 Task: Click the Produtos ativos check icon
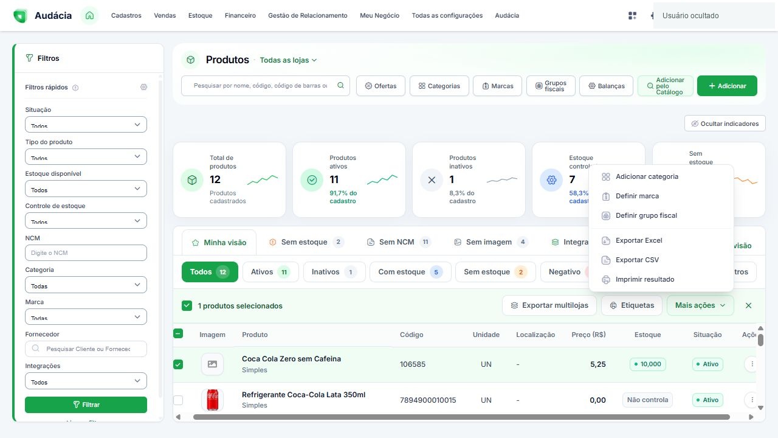(312, 180)
